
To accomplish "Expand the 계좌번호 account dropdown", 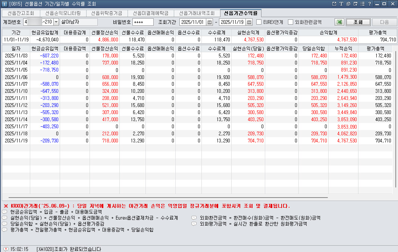I will pos(56,22).
